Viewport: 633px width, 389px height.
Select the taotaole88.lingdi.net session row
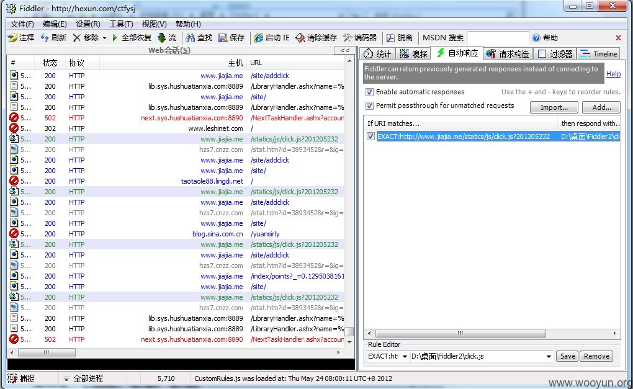tap(176, 181)
